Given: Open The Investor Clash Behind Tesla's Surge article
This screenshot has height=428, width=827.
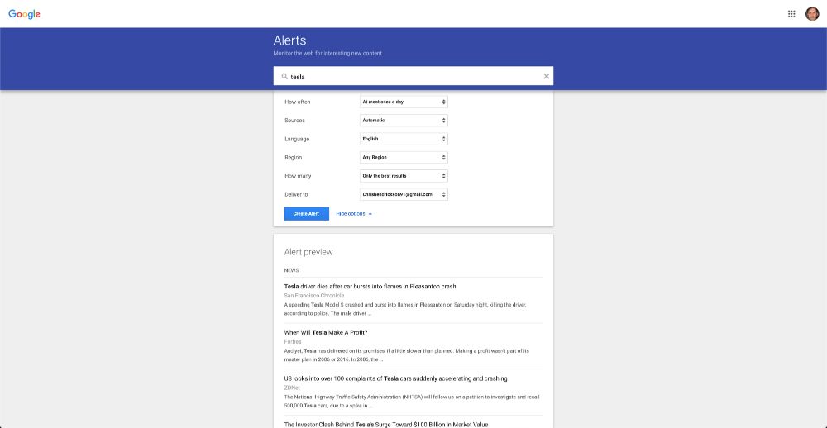Looking at the screenshot, I should click(386, 425).
